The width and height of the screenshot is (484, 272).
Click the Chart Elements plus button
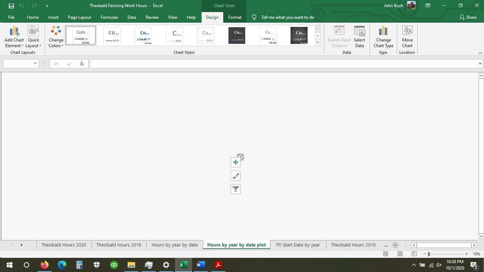[236, 162]
